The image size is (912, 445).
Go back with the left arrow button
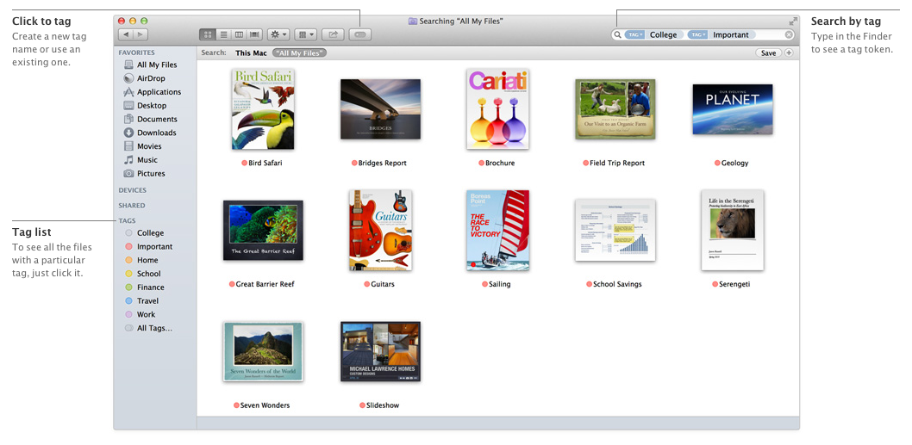point(126,34)
